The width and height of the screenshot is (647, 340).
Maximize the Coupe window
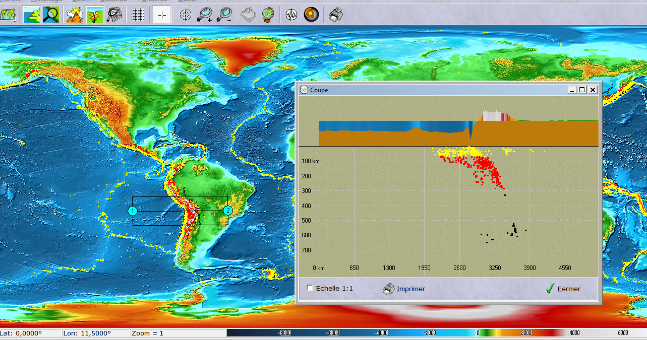pyautogui.click(x=582, y=90)
